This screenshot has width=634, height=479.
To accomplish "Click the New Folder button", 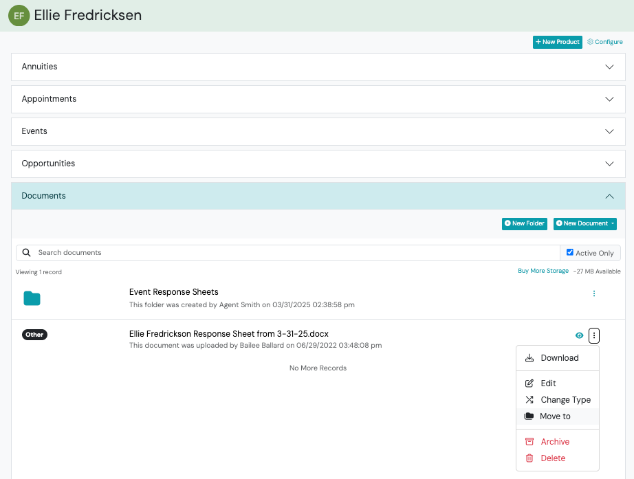I will (525, 223).
